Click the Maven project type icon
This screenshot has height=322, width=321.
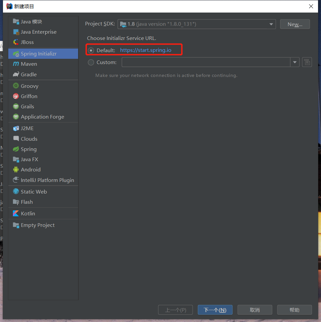[x=16, y=64]
